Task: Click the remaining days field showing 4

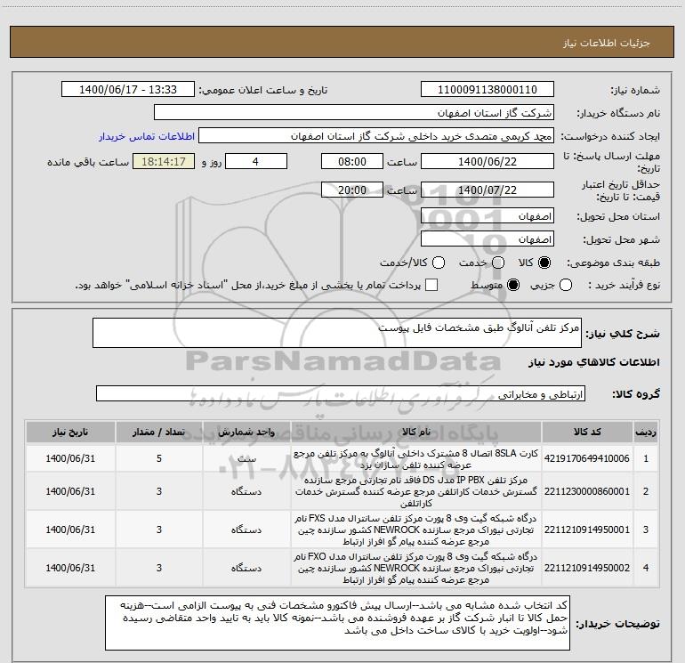Action: (x=256, y=161)
